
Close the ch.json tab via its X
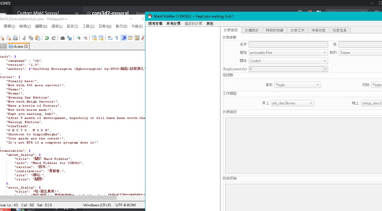point(26,46)
